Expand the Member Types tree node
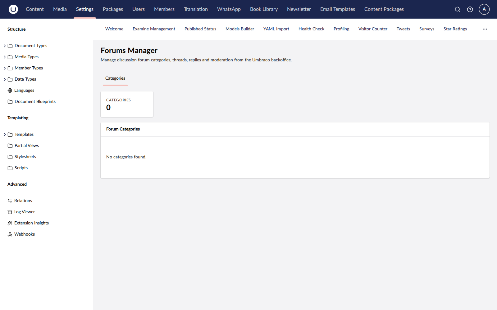 point(5,68)
